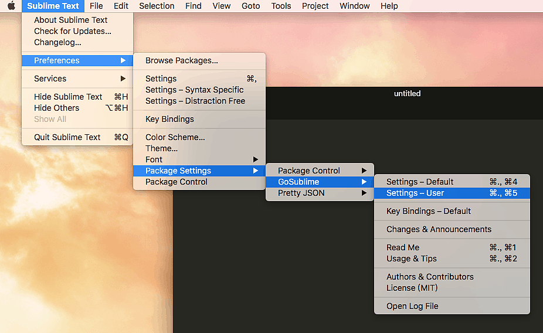Expand the Services submenu
543x333 pixels.
(50, 79)
